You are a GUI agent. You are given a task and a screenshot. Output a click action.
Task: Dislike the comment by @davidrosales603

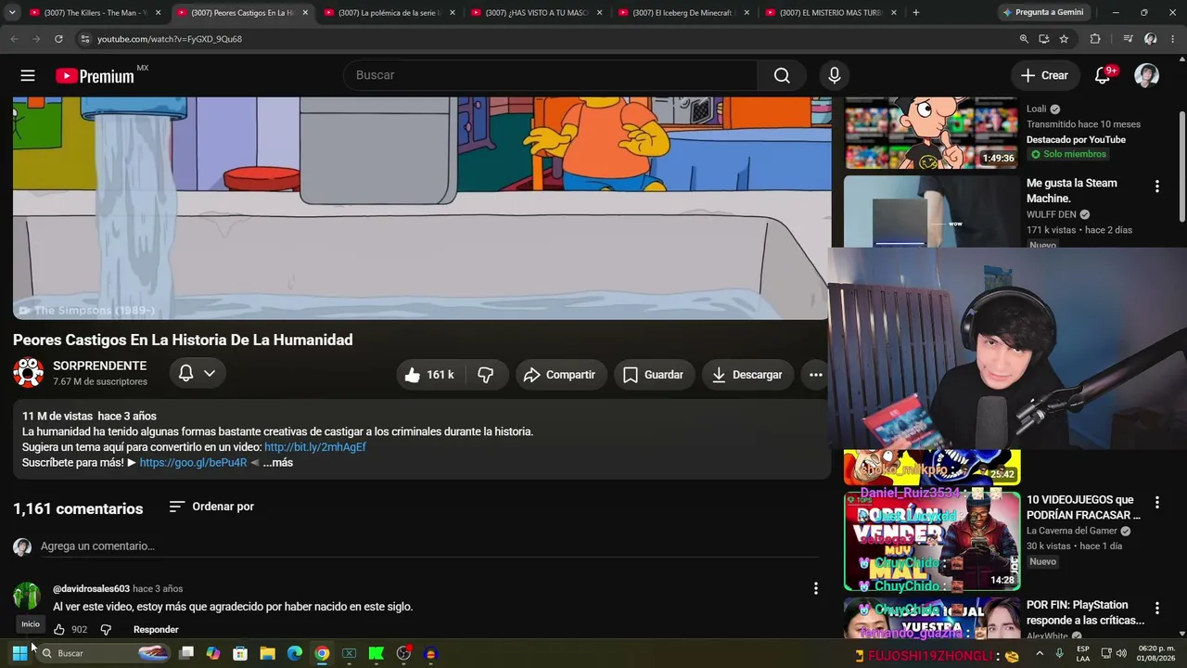pos(106,630)
